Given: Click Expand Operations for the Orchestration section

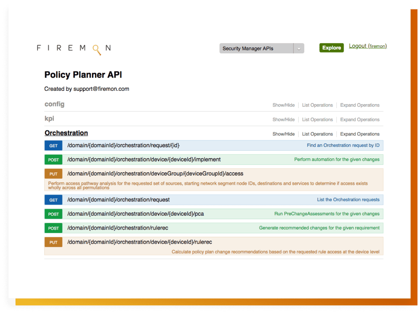Looking at the screenshot, I should coord(360,134).
